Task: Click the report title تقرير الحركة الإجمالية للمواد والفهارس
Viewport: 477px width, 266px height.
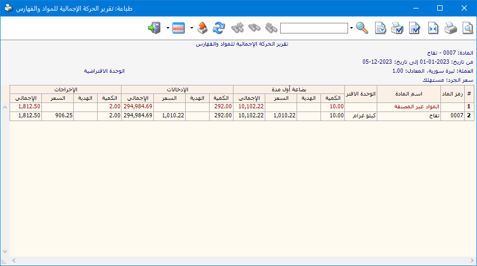Action: click(242, 44)
